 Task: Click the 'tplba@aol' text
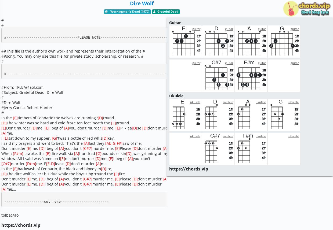(10, 215)
